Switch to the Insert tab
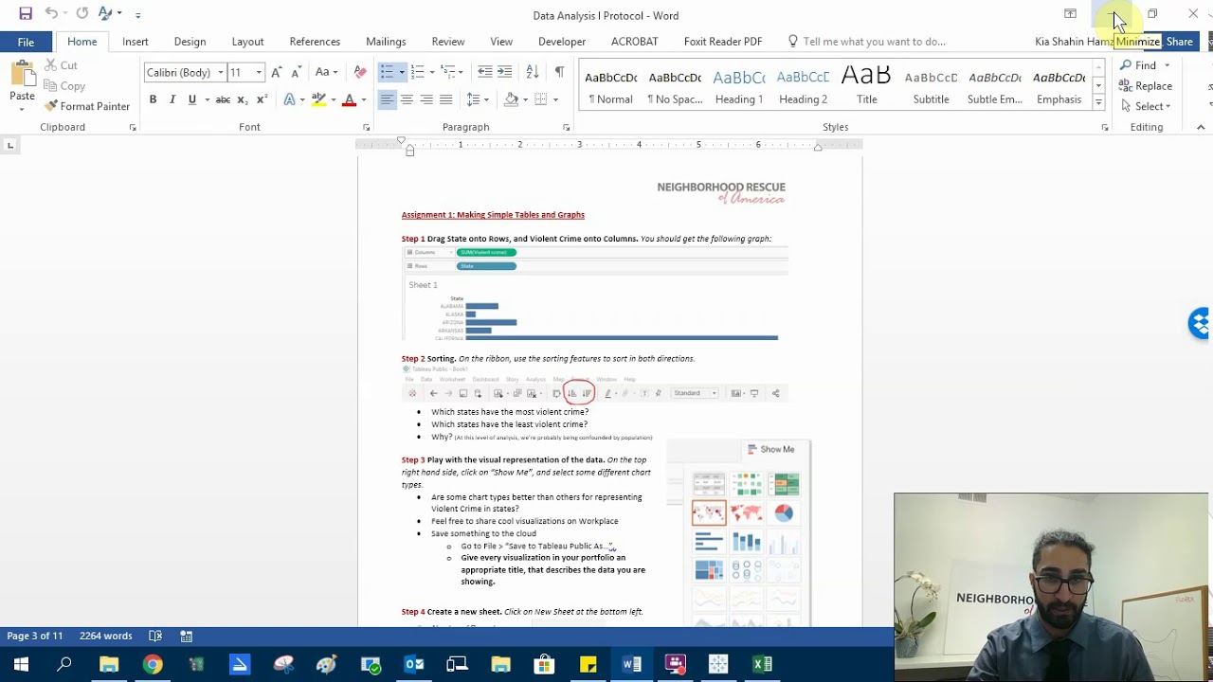Image resolution: width=1213 pixels, height=682 pixels. coord(135,42)
